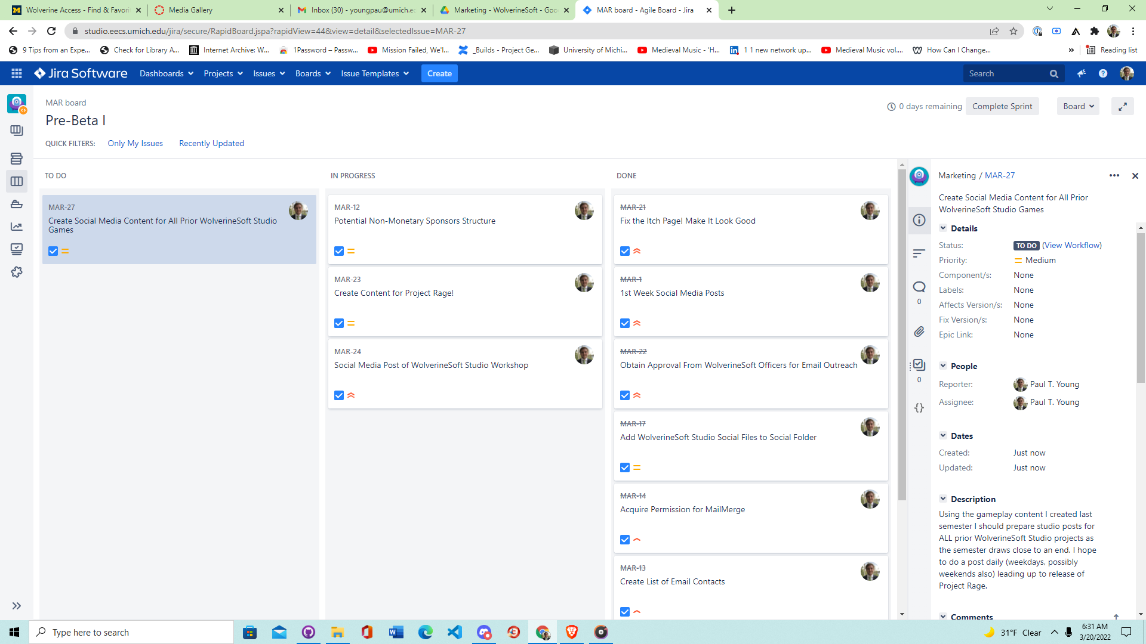This screenshot has width=1146, height=644.
Task: Switch to the Media Gallery browser tab
Action: 218,10
